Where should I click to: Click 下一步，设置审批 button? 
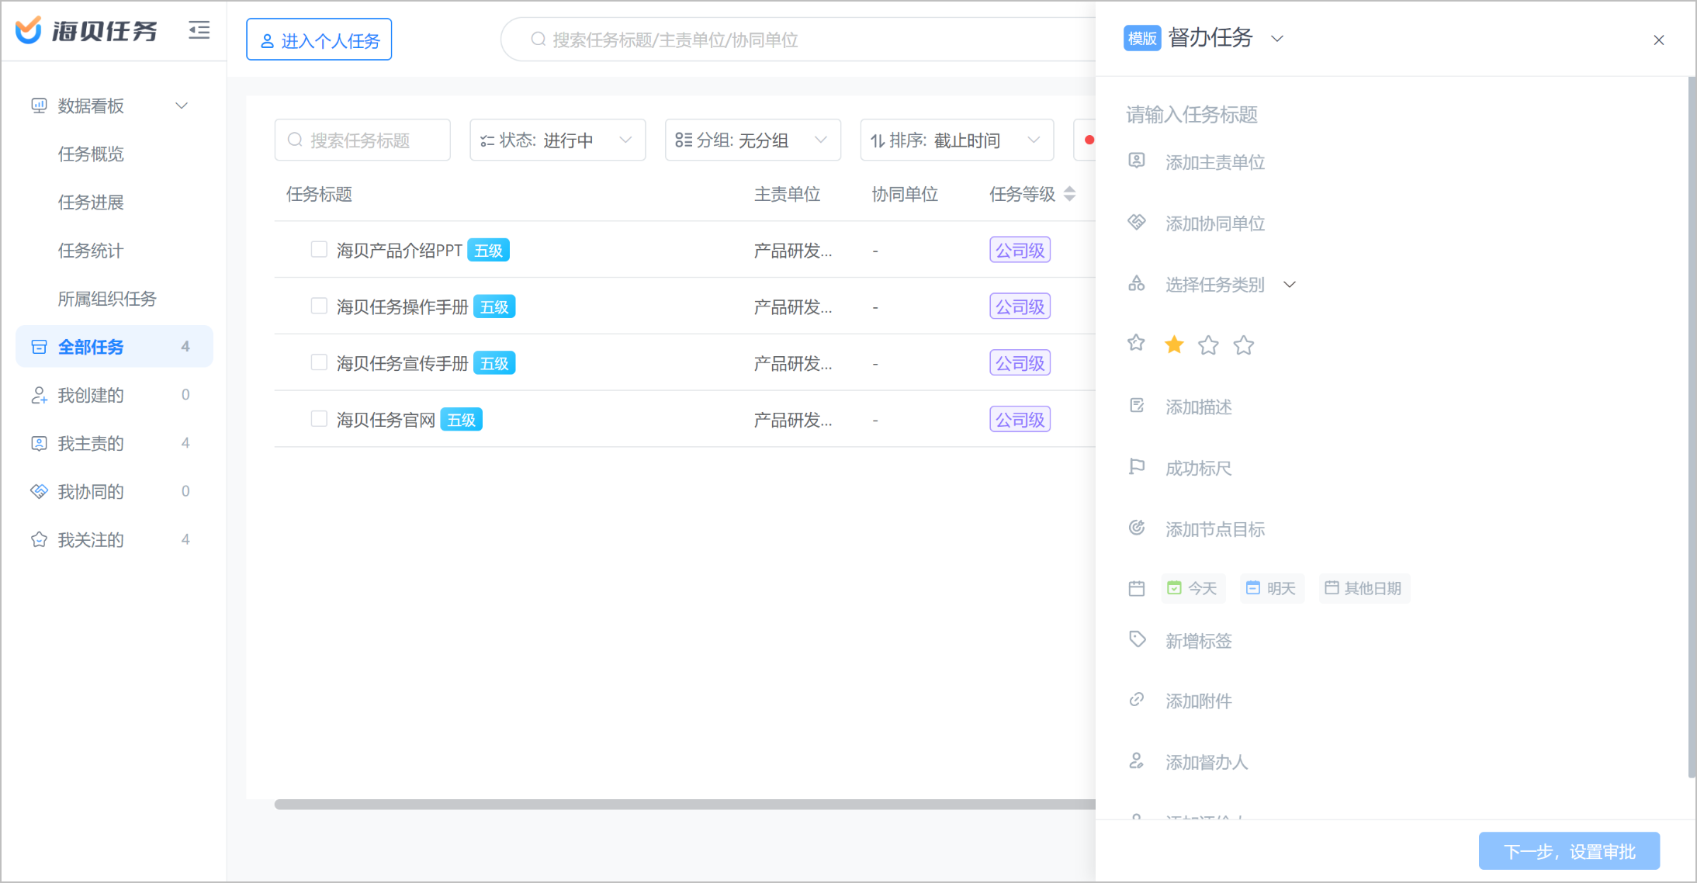tap(1569, 850)
